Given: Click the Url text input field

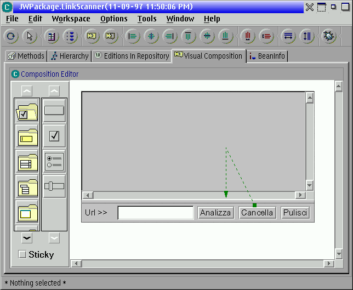Looking at the screenshot, I should (x=156, y=213).
